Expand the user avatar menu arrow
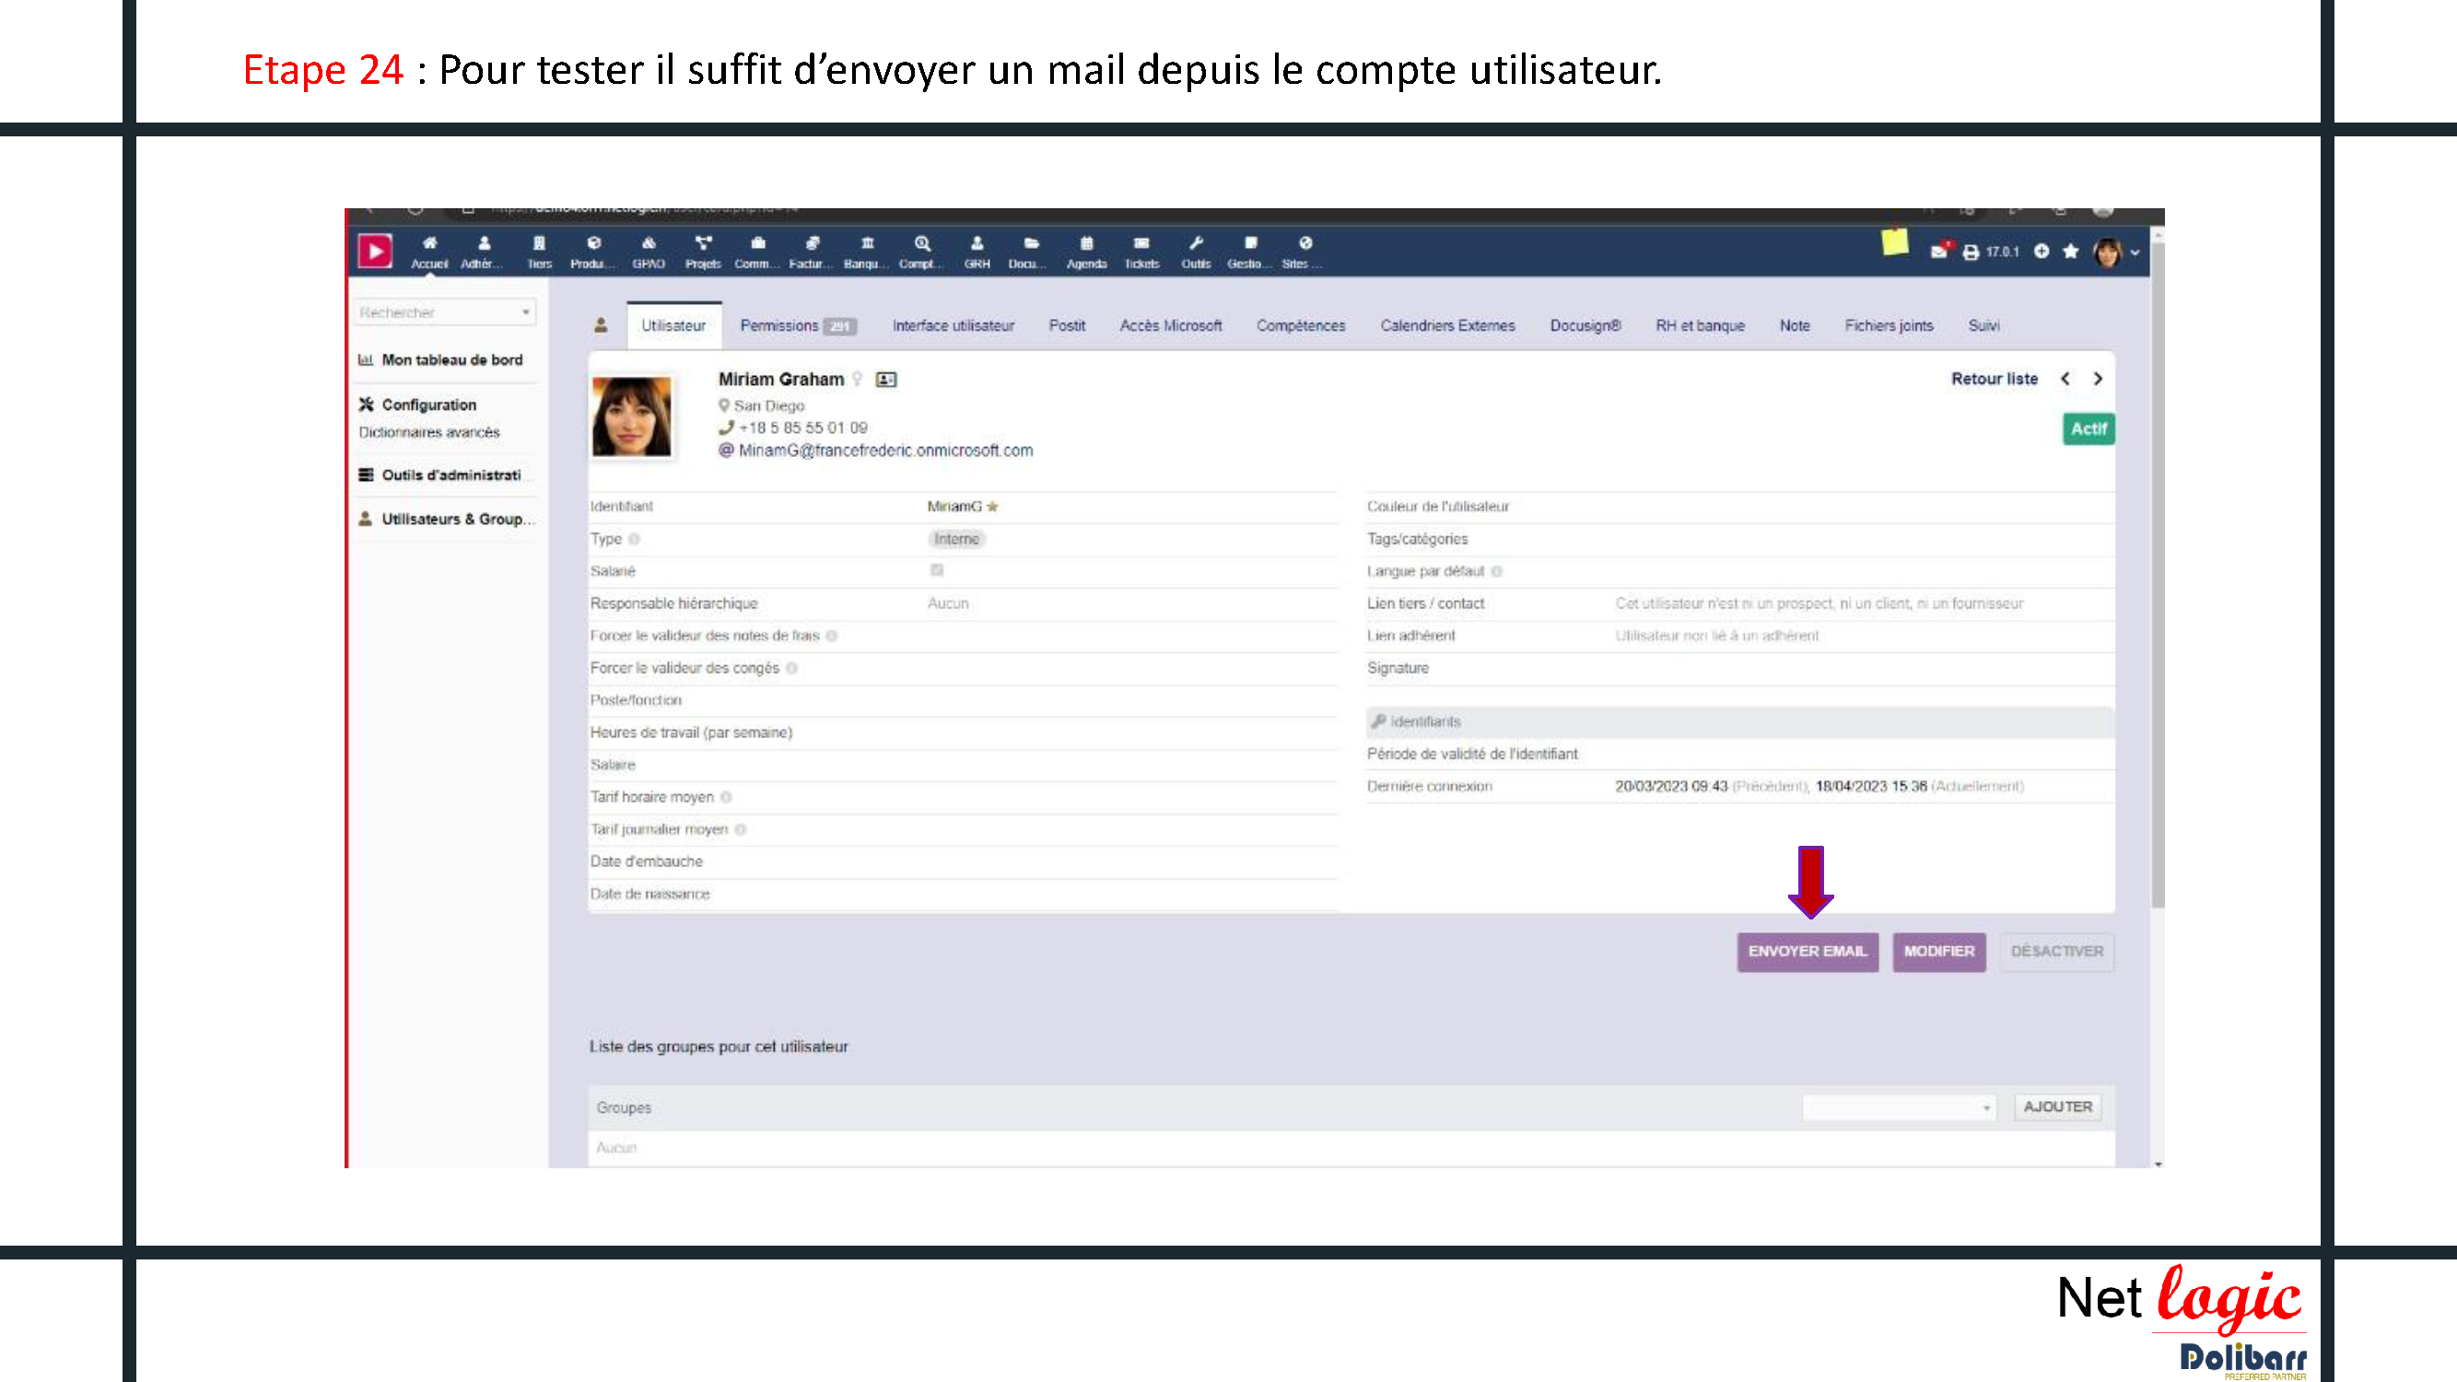2457x1382 pixels. (2135, 252)
